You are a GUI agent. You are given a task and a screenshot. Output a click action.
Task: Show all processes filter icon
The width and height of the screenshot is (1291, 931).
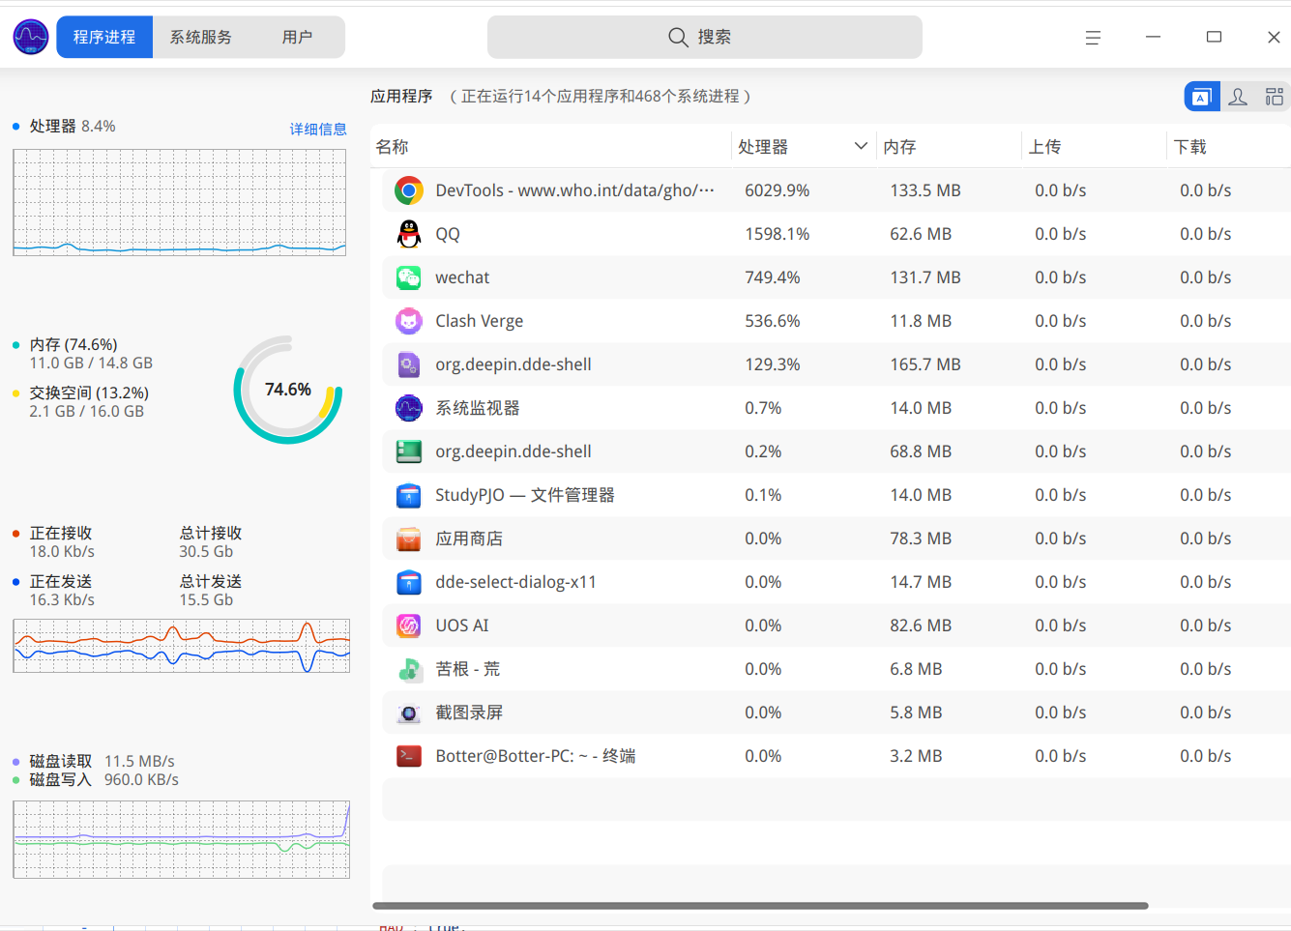click(x=1274, y=97)
